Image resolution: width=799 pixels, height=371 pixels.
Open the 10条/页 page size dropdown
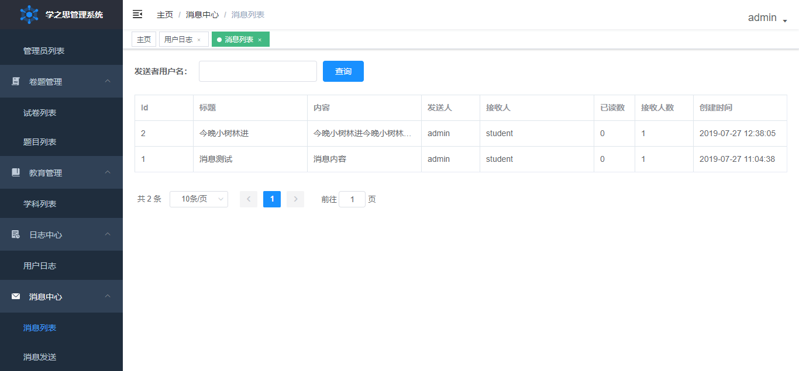click(199, 199)
